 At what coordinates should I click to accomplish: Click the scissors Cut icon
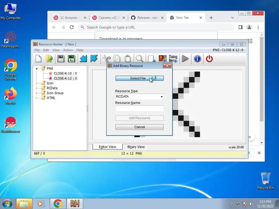coord(107,59)
